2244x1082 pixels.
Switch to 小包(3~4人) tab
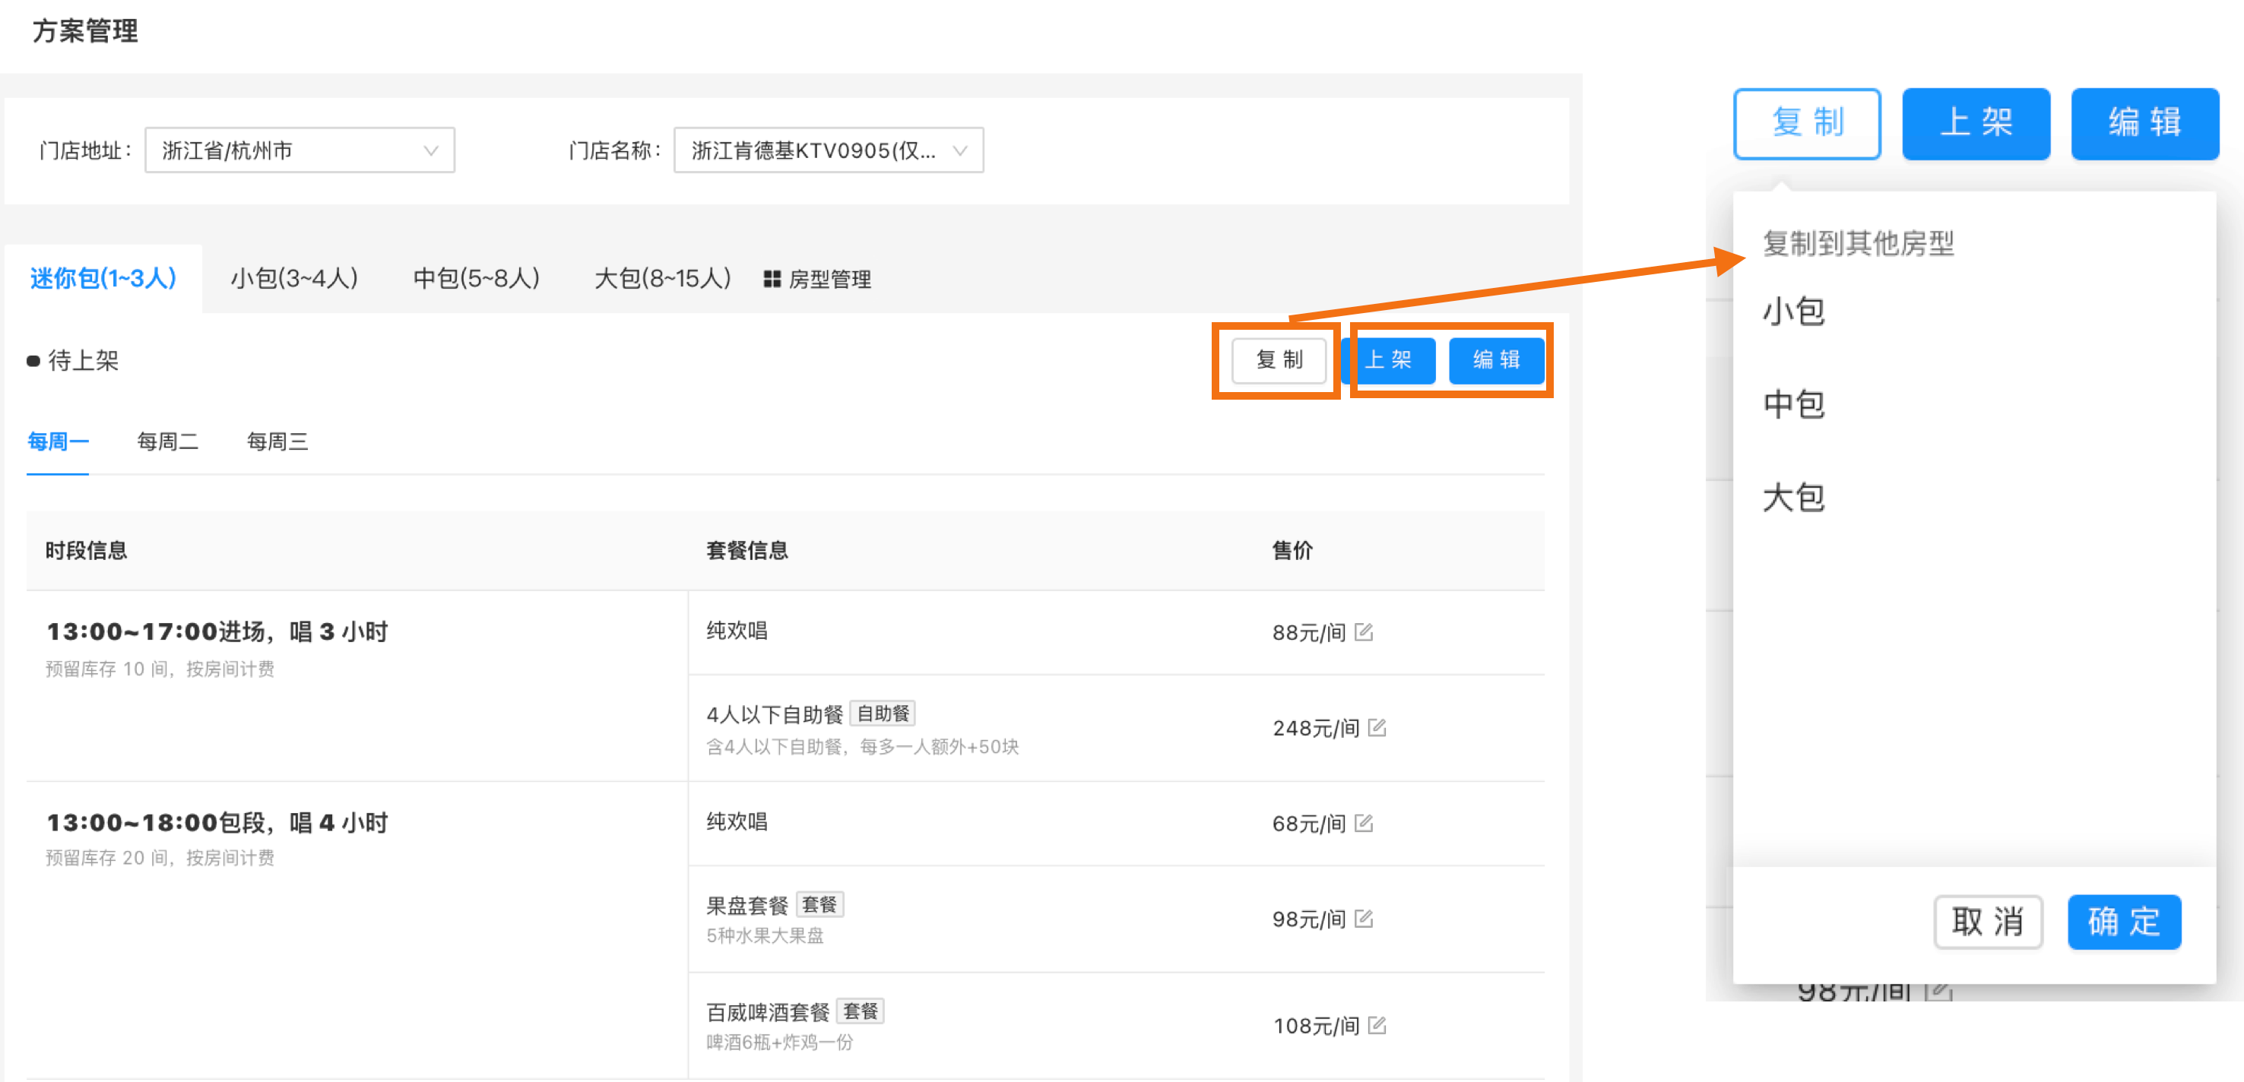click(x=294, y=279)
